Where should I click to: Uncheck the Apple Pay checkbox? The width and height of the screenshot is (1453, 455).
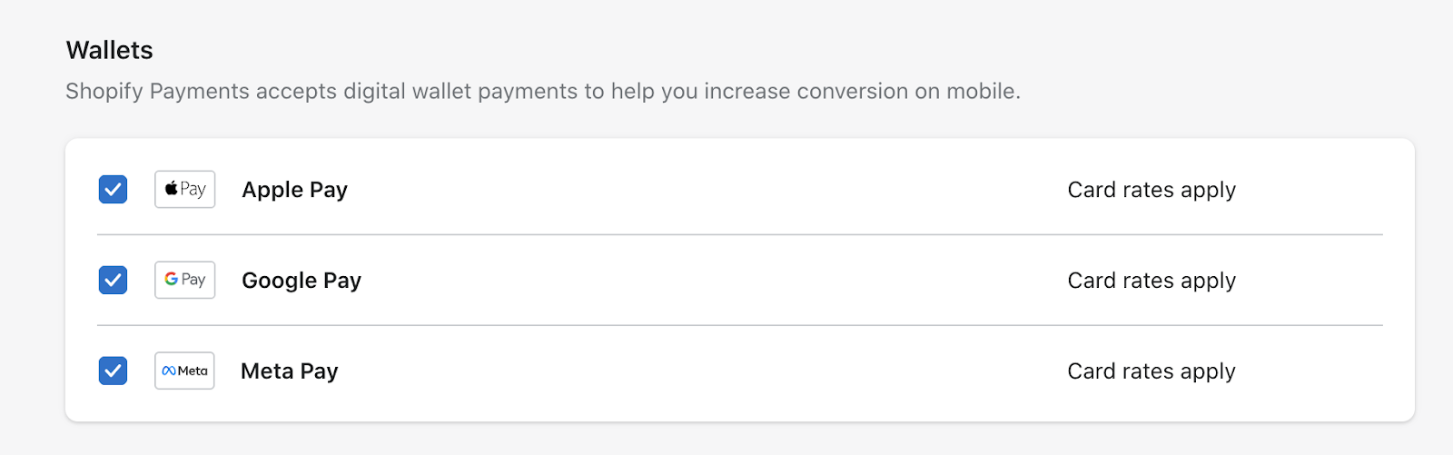[x=113, y=190]
